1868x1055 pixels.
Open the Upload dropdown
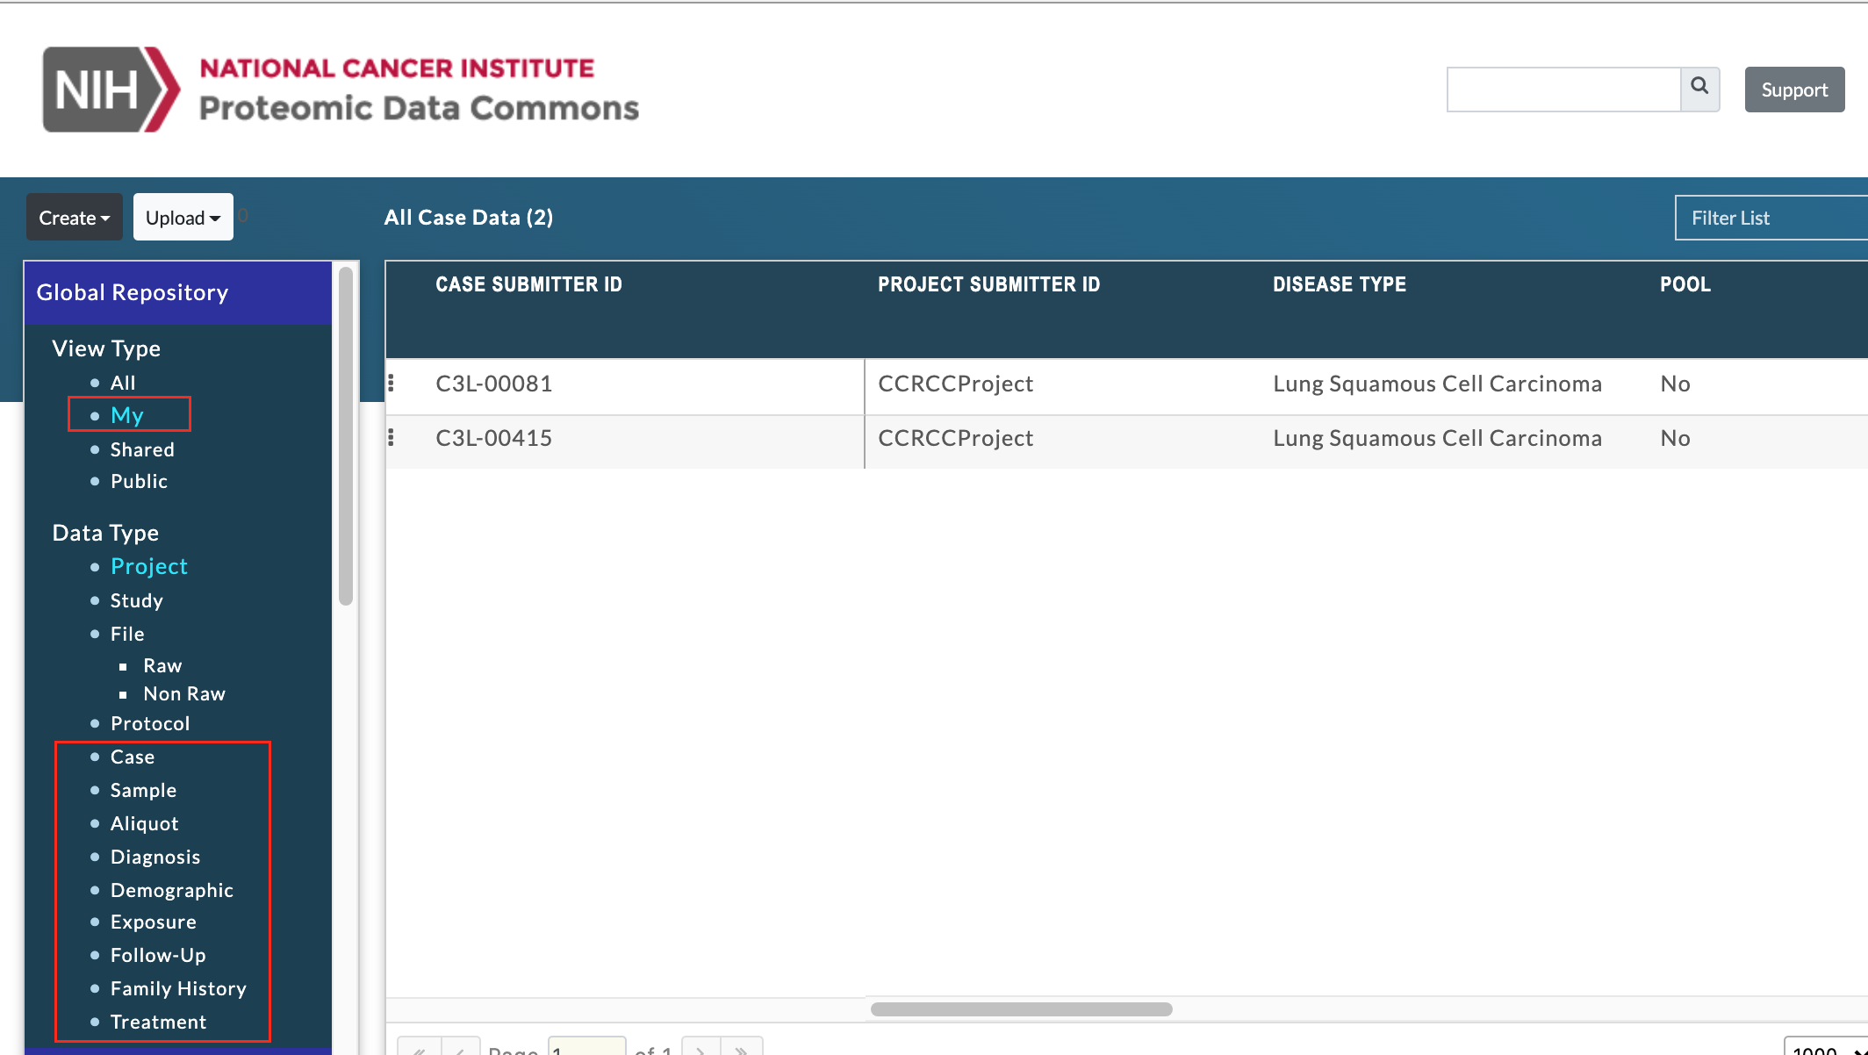click(x=183, y=218)
